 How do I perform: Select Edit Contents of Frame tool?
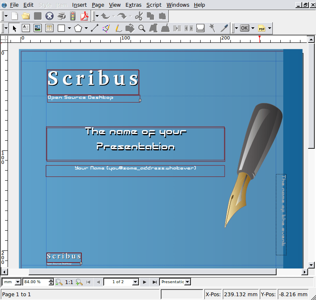[x=153, y=28]
